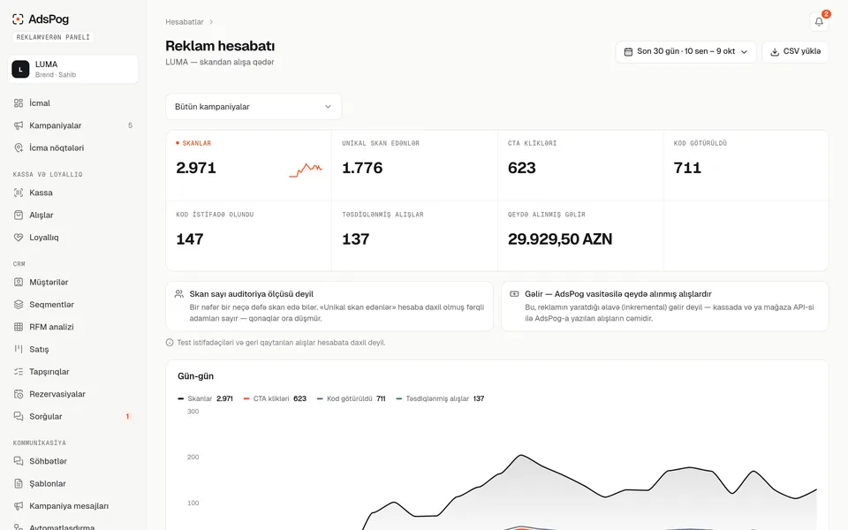The height and width of the screenshot is (530, 848).
Task: Click the İcma nöqtələri location icon
Action: coord(19,148)
